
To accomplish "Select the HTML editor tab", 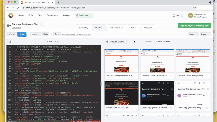I will (49, 41).
